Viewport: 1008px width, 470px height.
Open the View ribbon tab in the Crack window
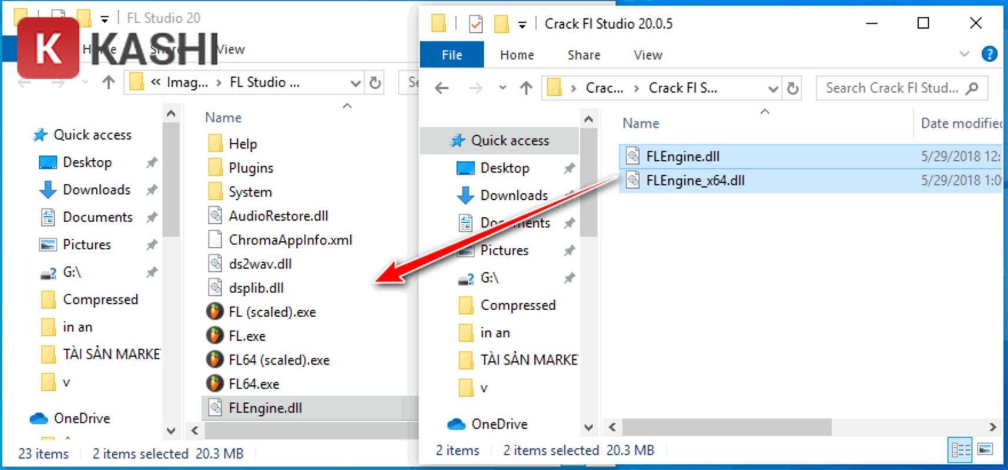[x=648, y=55]
